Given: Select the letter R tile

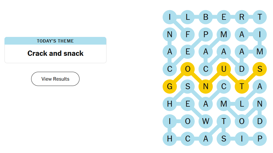Looking at the screenshot, I should pyautogui.click(x=242, y=17).
